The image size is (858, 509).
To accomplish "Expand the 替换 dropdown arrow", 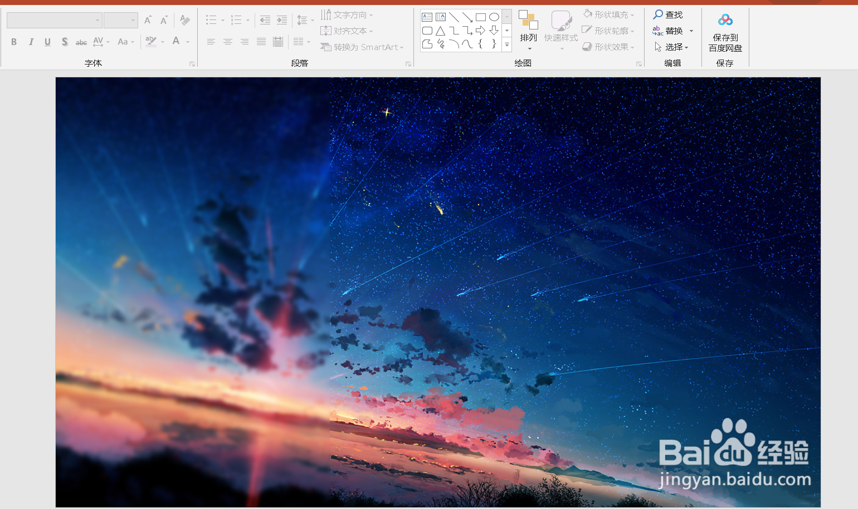I will click(x=691, y=31).
